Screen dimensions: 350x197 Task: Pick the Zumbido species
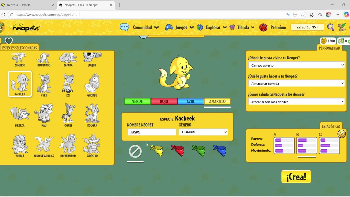20,60
